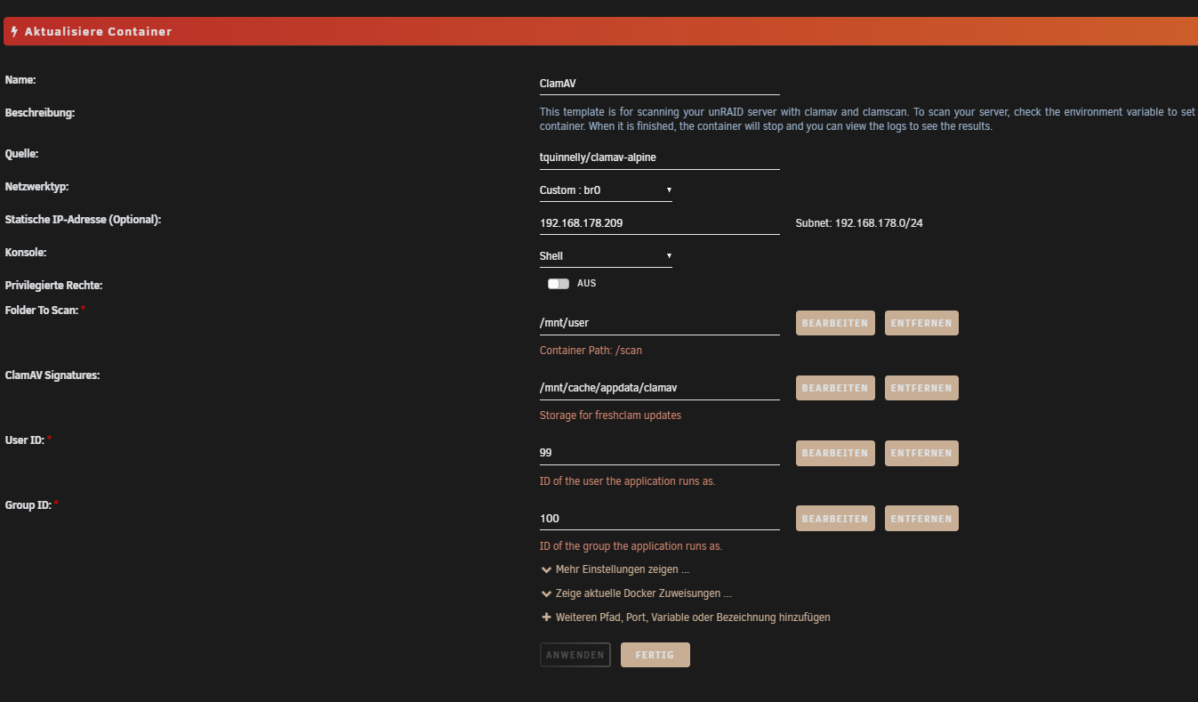
Task: Focus the User ID field with 99
Action: 659,453
